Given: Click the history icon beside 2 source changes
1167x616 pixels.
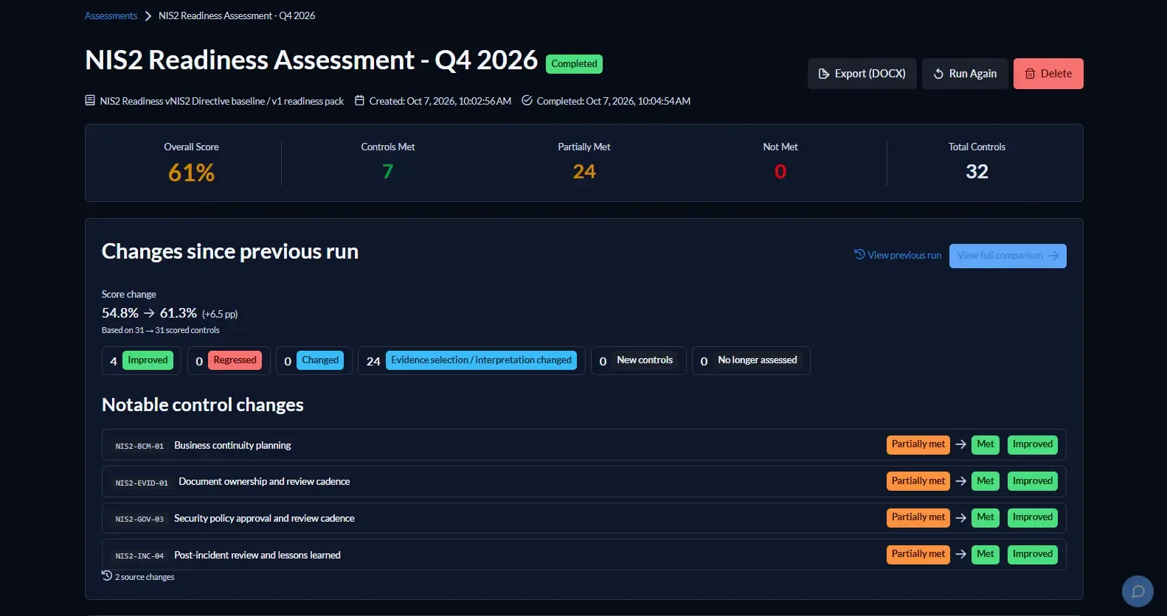Looking at the screenshot, I should click(107, 575).
